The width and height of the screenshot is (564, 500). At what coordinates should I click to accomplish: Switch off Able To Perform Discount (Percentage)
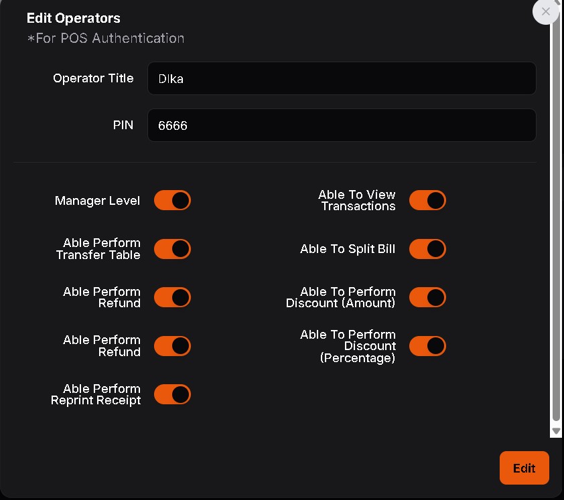tap(427, 346)
